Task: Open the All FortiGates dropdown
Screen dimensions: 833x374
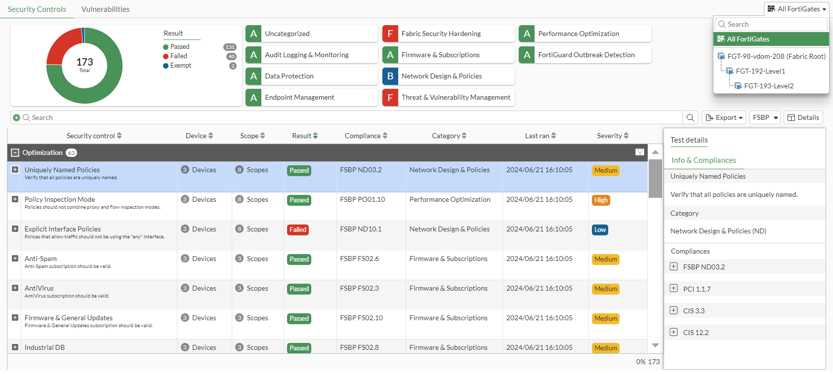Action: point(796,9)
